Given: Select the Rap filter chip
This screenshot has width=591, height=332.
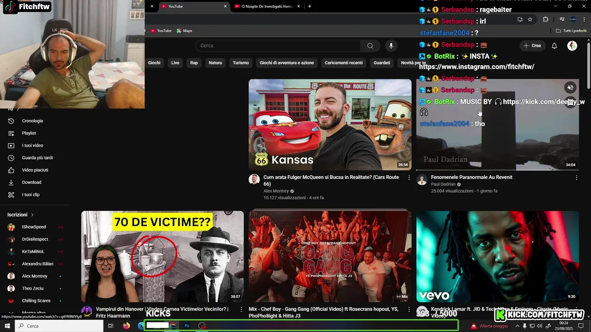Looking at the screenshot, I should click(194, 63).
